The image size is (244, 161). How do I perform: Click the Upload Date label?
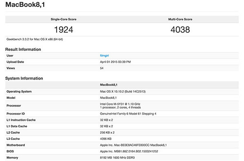[15, 62]
